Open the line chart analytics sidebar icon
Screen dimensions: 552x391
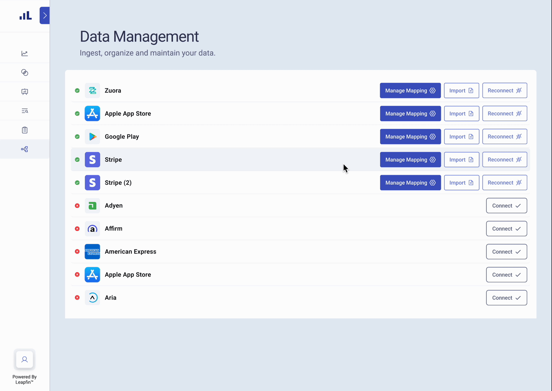[25, 53]
